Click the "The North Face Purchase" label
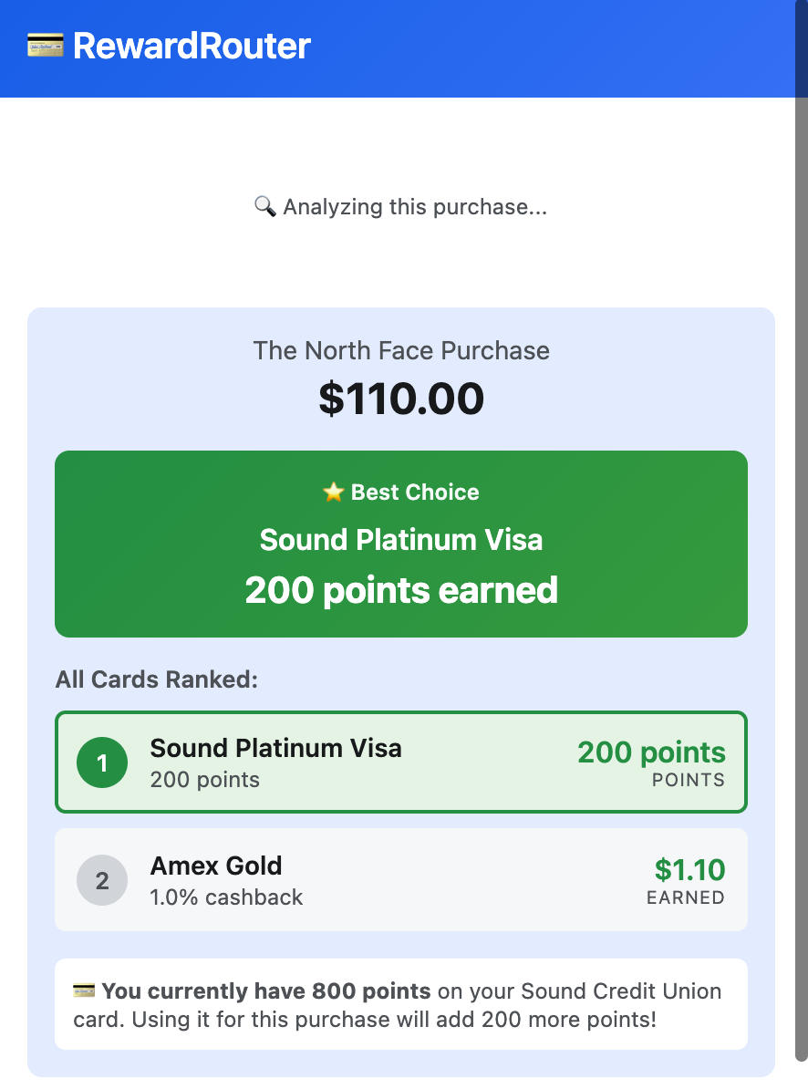808x1089 pixels. (401, 350)
